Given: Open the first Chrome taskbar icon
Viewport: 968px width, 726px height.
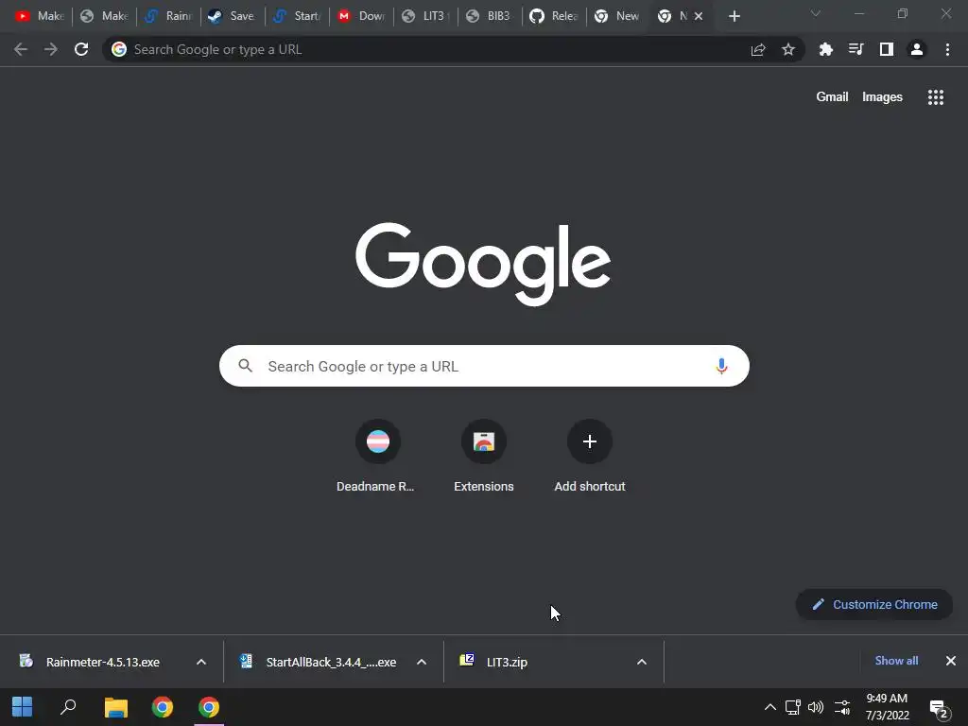Looking at the screenshot, I should [163, 707].
